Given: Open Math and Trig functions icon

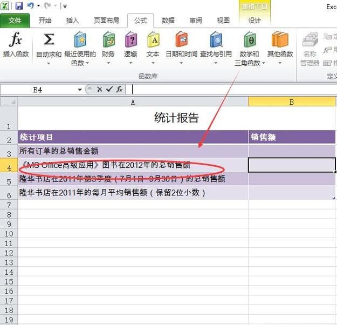Looking at the screenshot, I should (x=250, y=39).
